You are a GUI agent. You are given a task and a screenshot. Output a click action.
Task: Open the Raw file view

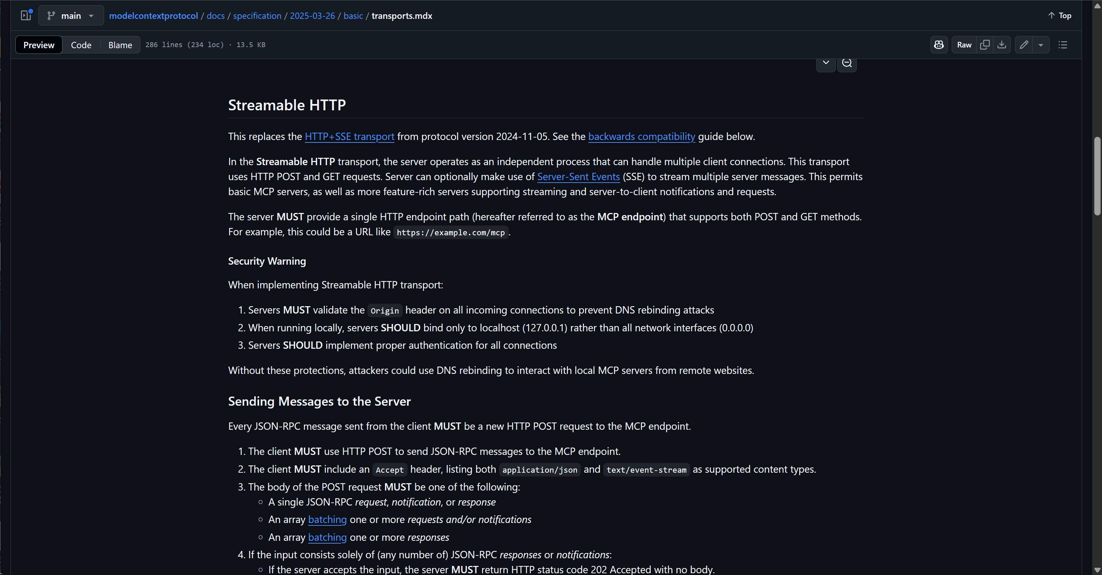pos(964,45)
